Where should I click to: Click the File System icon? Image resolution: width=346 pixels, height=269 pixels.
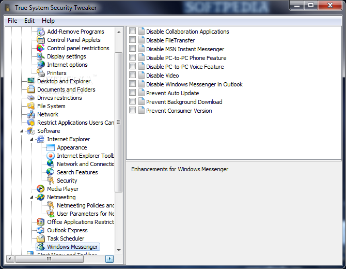tap(31, 106)
